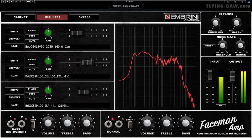Toggle the Noise Gate POWER button
Viewport: 252px width, 138px height.
(x=209, y=46)
